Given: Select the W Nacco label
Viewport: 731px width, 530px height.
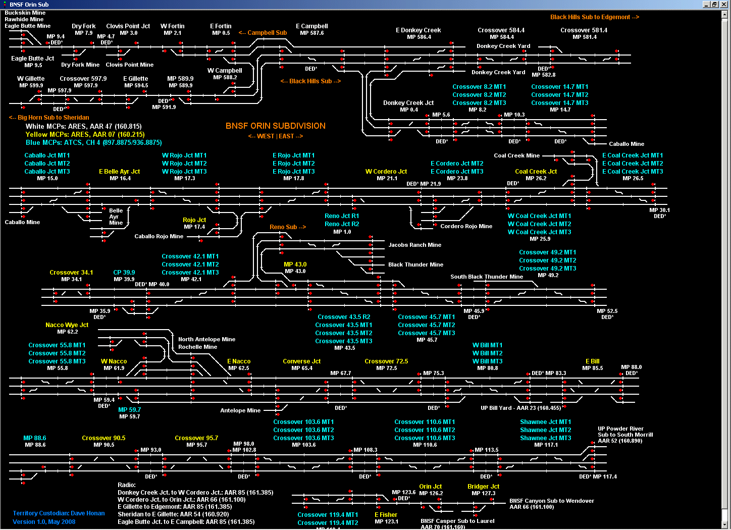Looking at the screenshot, I should pos(114,361).
